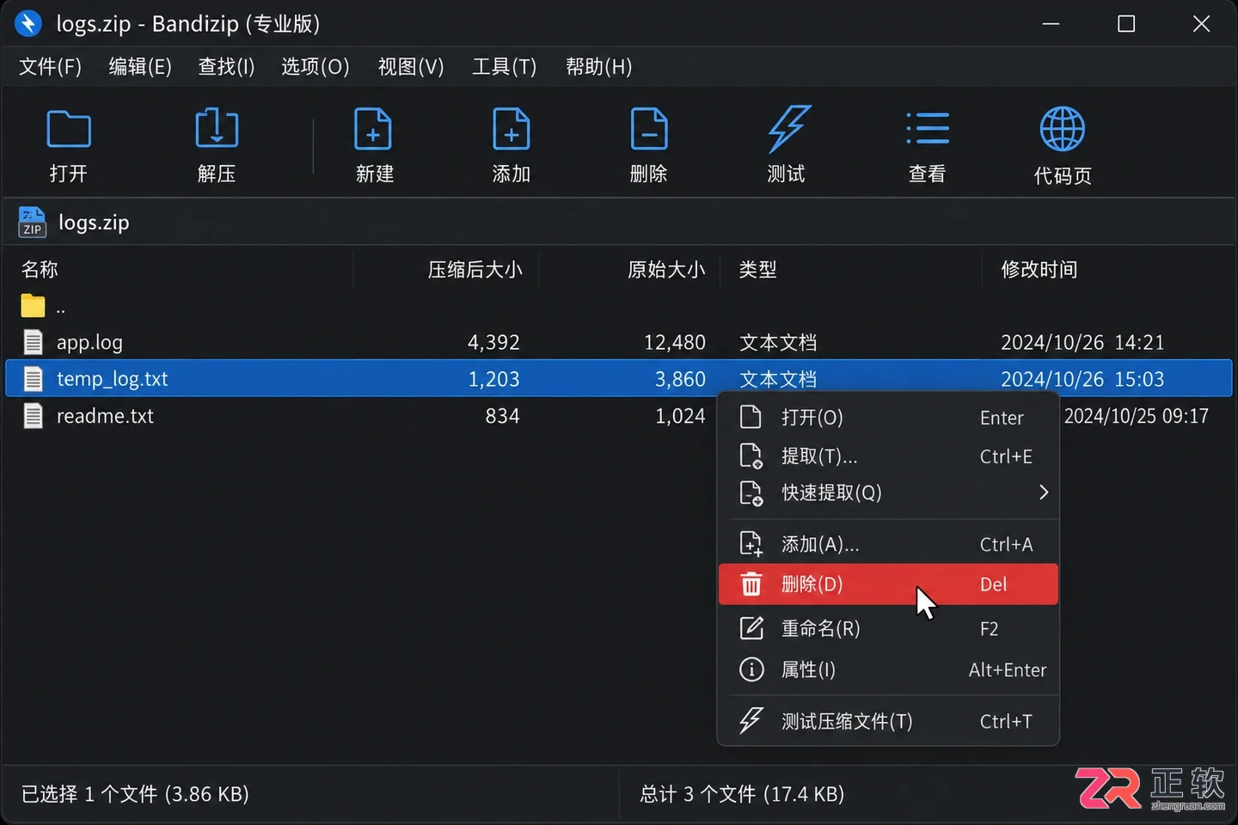Sort by the 压缩后大小 column header
This screenshot has height=825, width=1238.
coord(475,270)
